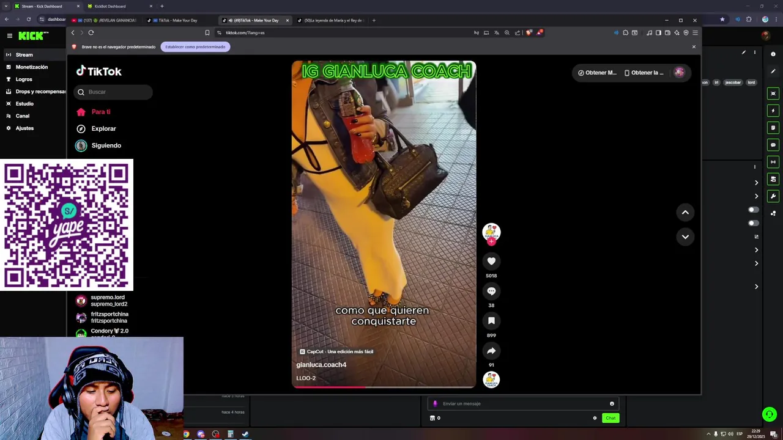
Task: Open gianluca.coach4 profile link
Action: pos(321,365)
